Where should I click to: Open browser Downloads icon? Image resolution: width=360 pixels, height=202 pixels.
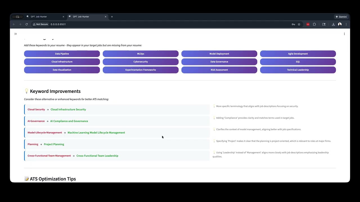click(x=333, y=24)
